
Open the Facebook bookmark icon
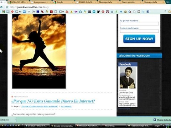point(148,12)
